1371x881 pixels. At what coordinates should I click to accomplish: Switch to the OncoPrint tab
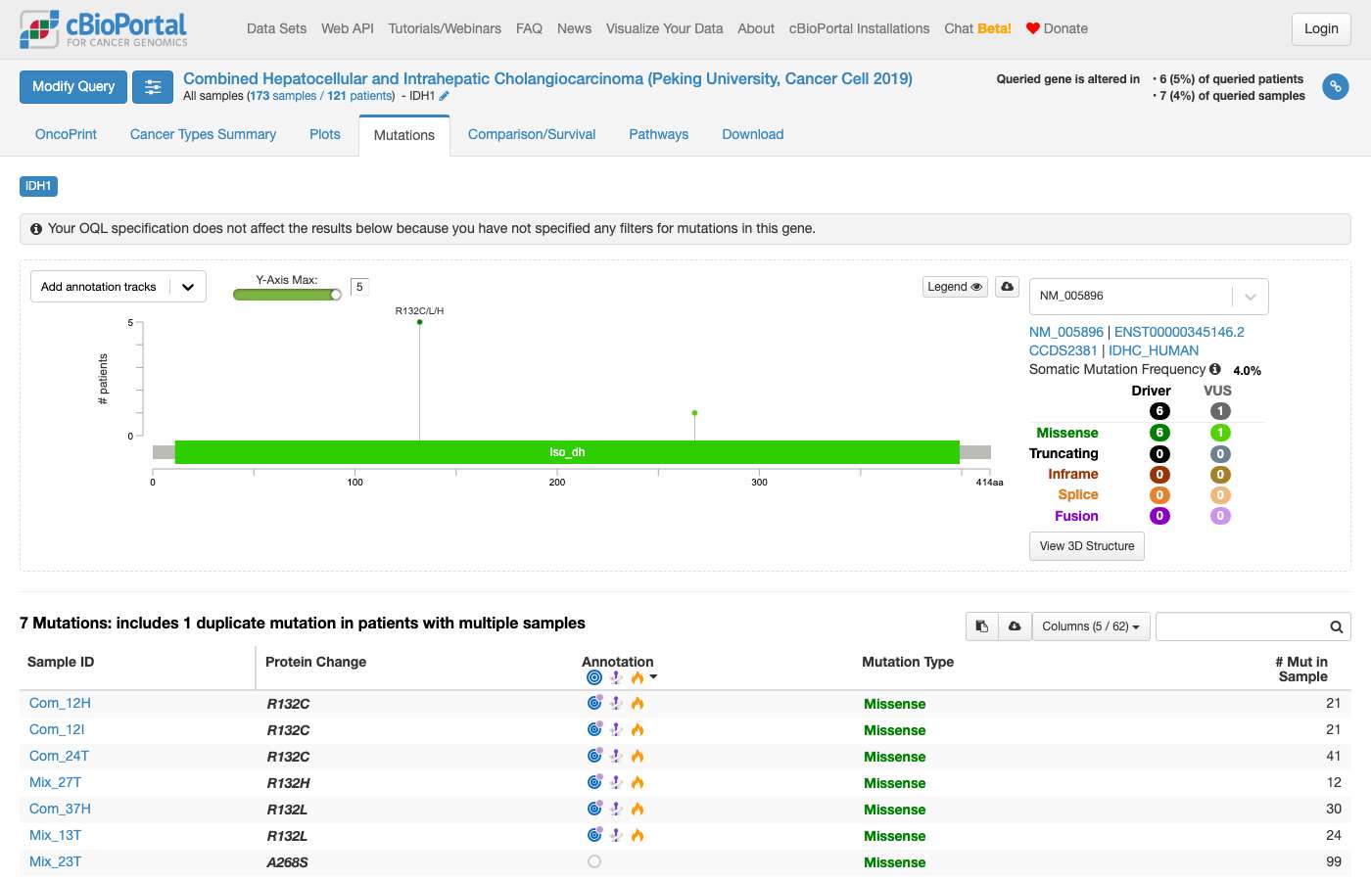coord(66,134)
